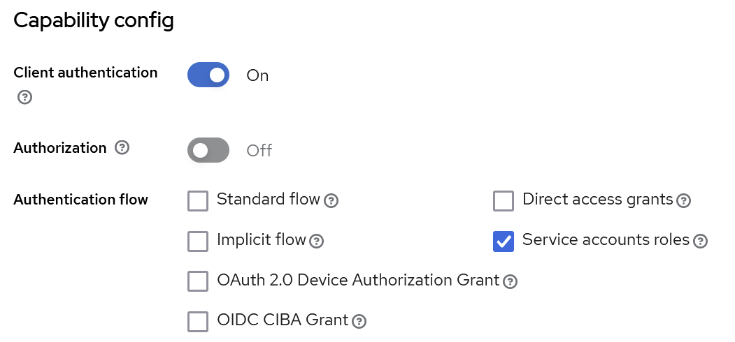Click the "Off" text beside Authorization switch
The image size is (735, 342).
259,150
